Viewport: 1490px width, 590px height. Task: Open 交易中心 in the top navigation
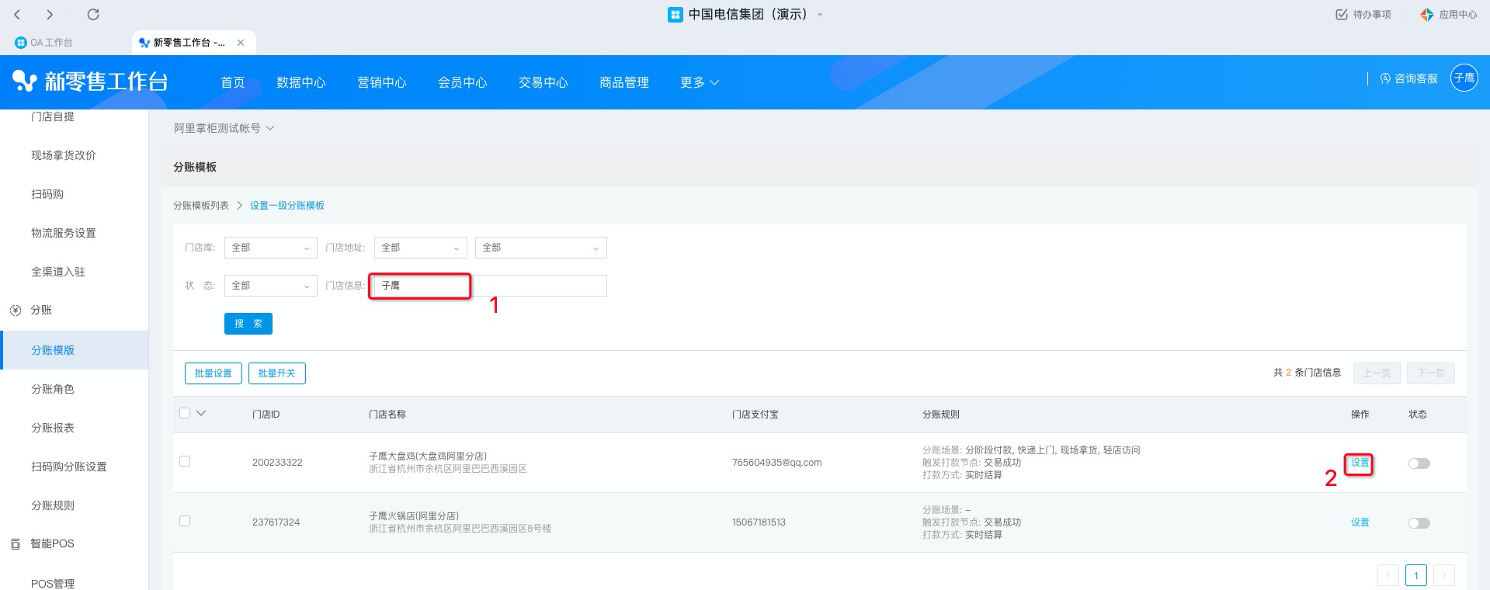coord(544,82)
